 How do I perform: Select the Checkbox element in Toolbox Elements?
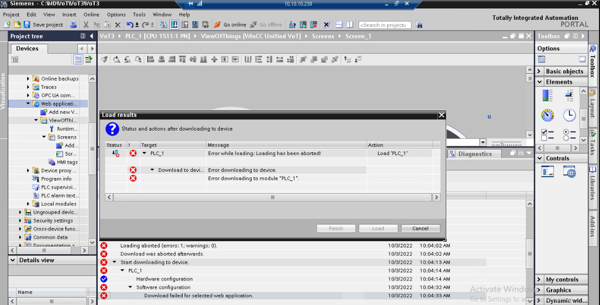pyautogui.click(x=547, y=135)
